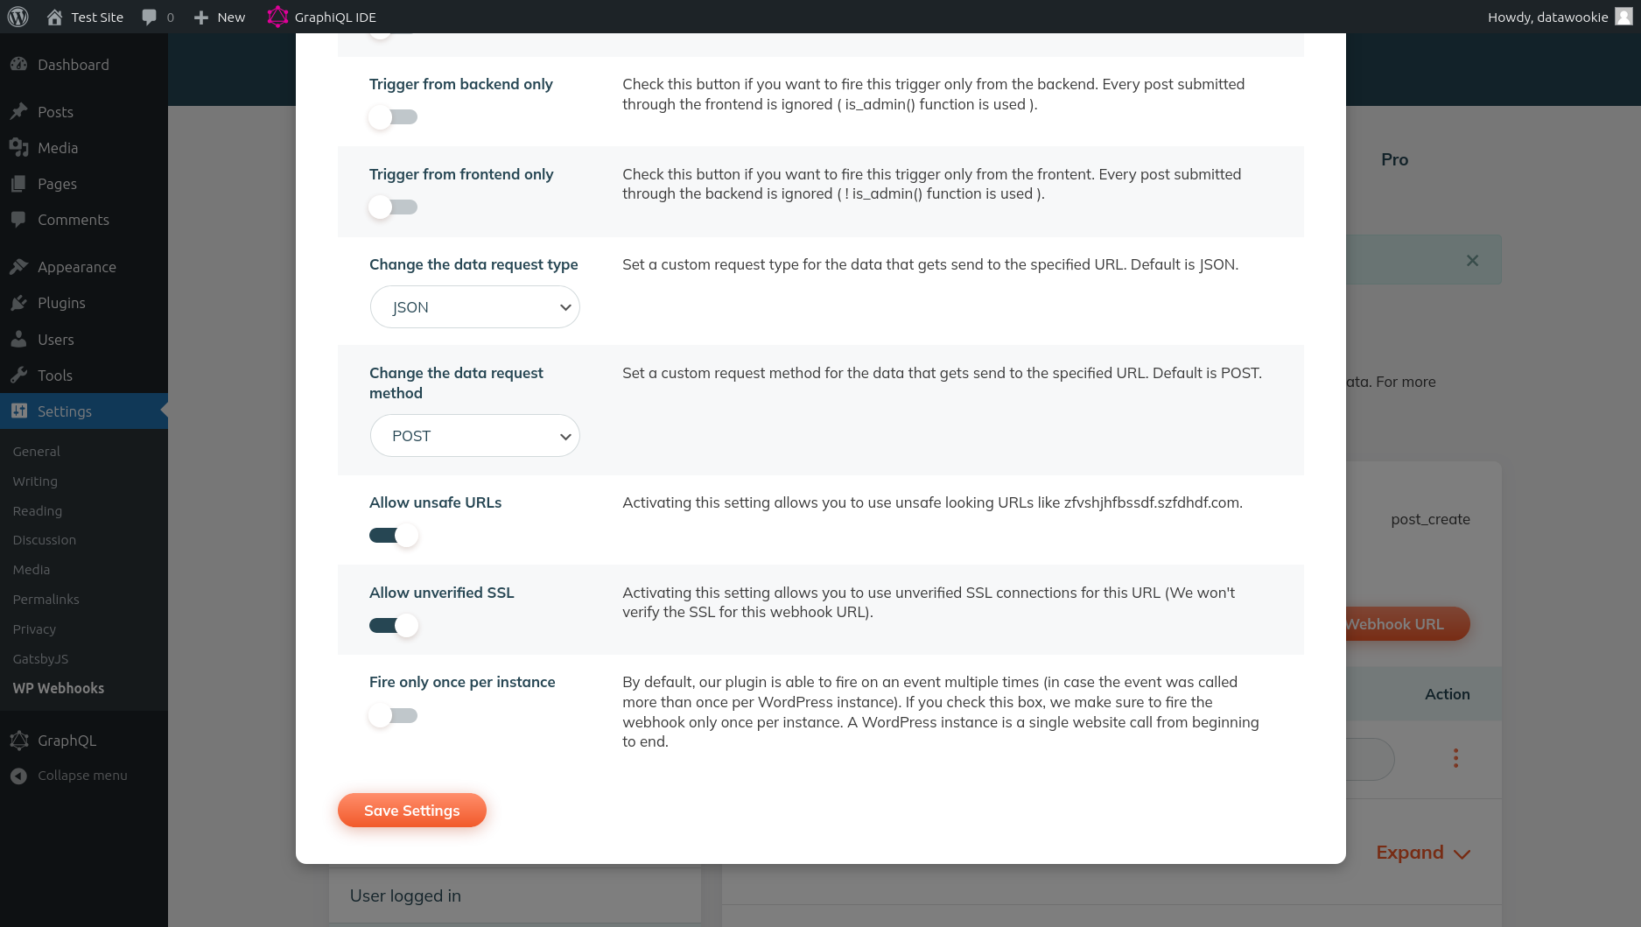Screen dimensions: 1641x927
Task: Open the Appearance paintbrush icon
Action: pos(20,267)
